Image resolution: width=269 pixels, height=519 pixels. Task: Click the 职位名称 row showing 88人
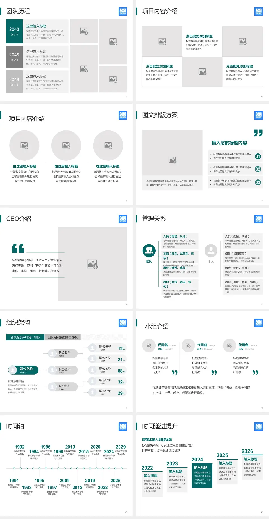coord(107,370)
